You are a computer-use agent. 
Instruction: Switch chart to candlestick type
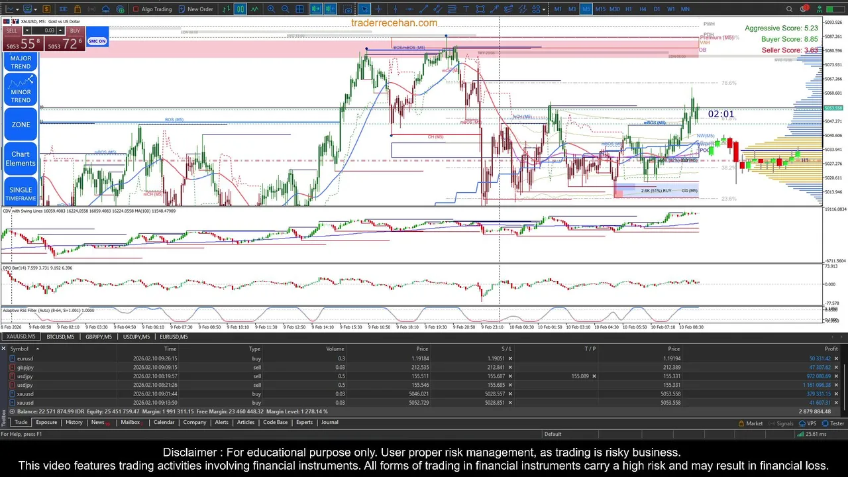click(240, 9)
